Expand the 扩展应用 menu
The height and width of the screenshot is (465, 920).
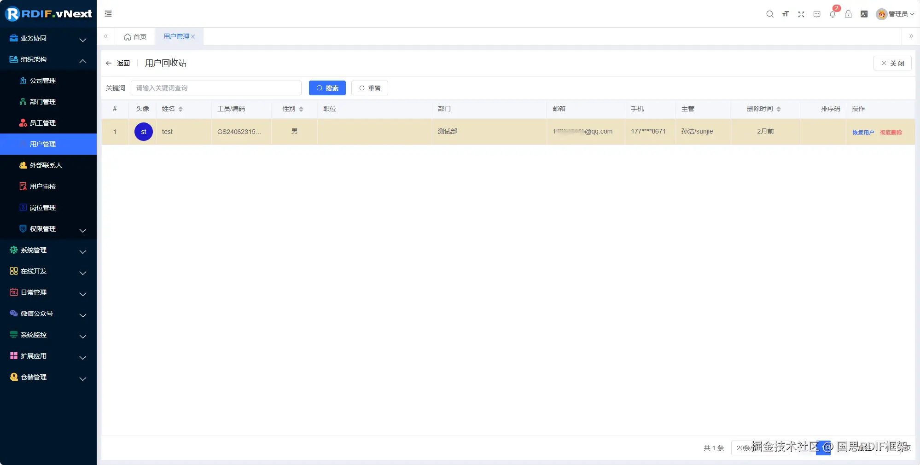(48, 356)
